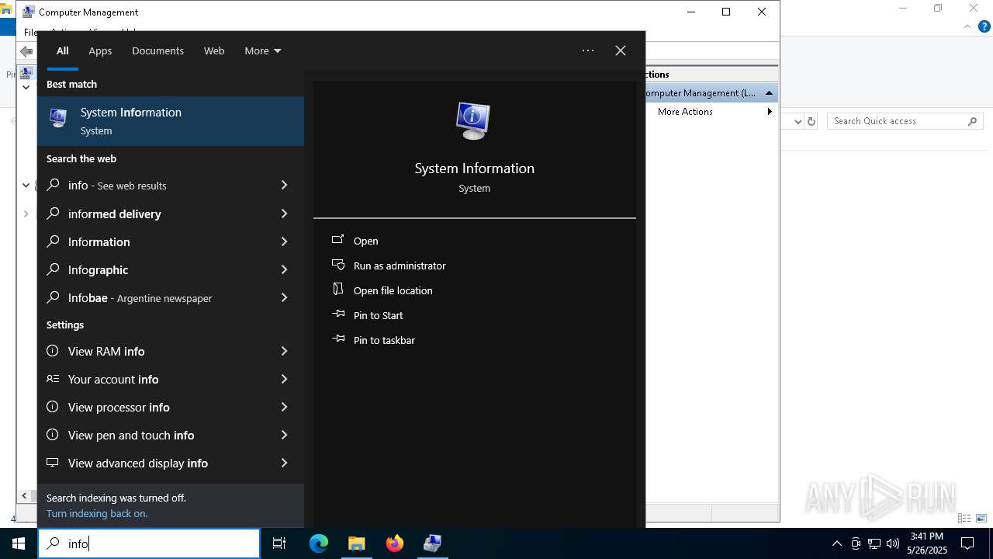Screen dimensions: 993x559
Task: Expand the 'Infobae' suggestion arrow
Action: tap(284, 297)
